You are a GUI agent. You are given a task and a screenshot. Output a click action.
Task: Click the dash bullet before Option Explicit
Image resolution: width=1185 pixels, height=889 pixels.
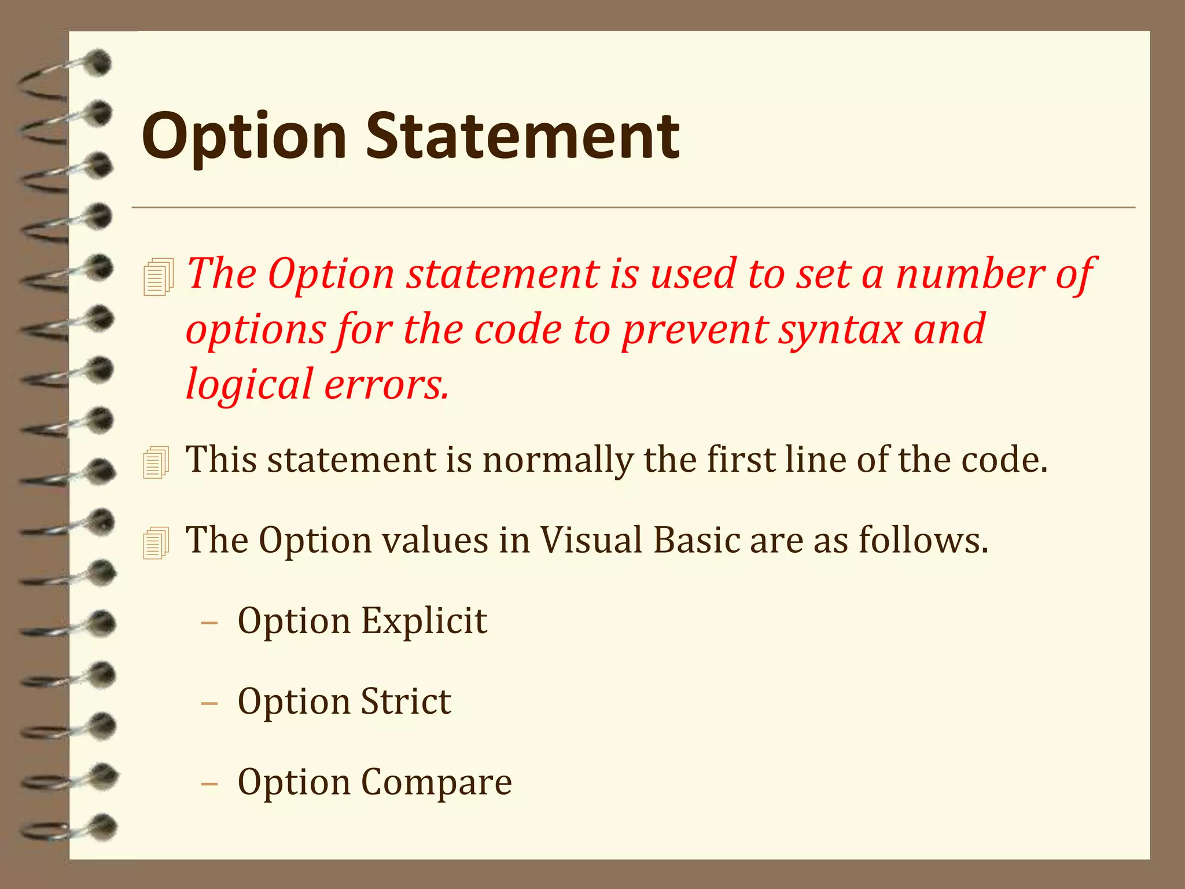click(x=209, y=623)
